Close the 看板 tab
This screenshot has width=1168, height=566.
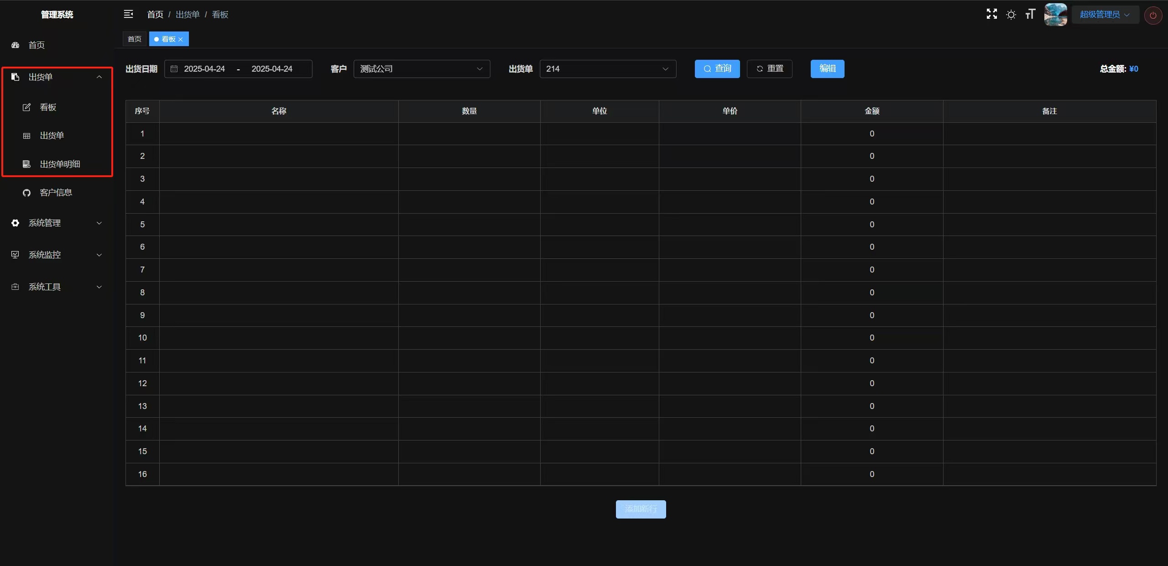click(x=181, y=39)
